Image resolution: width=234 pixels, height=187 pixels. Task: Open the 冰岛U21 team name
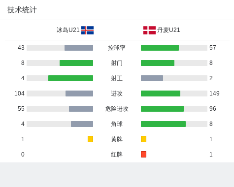(68, 30)
